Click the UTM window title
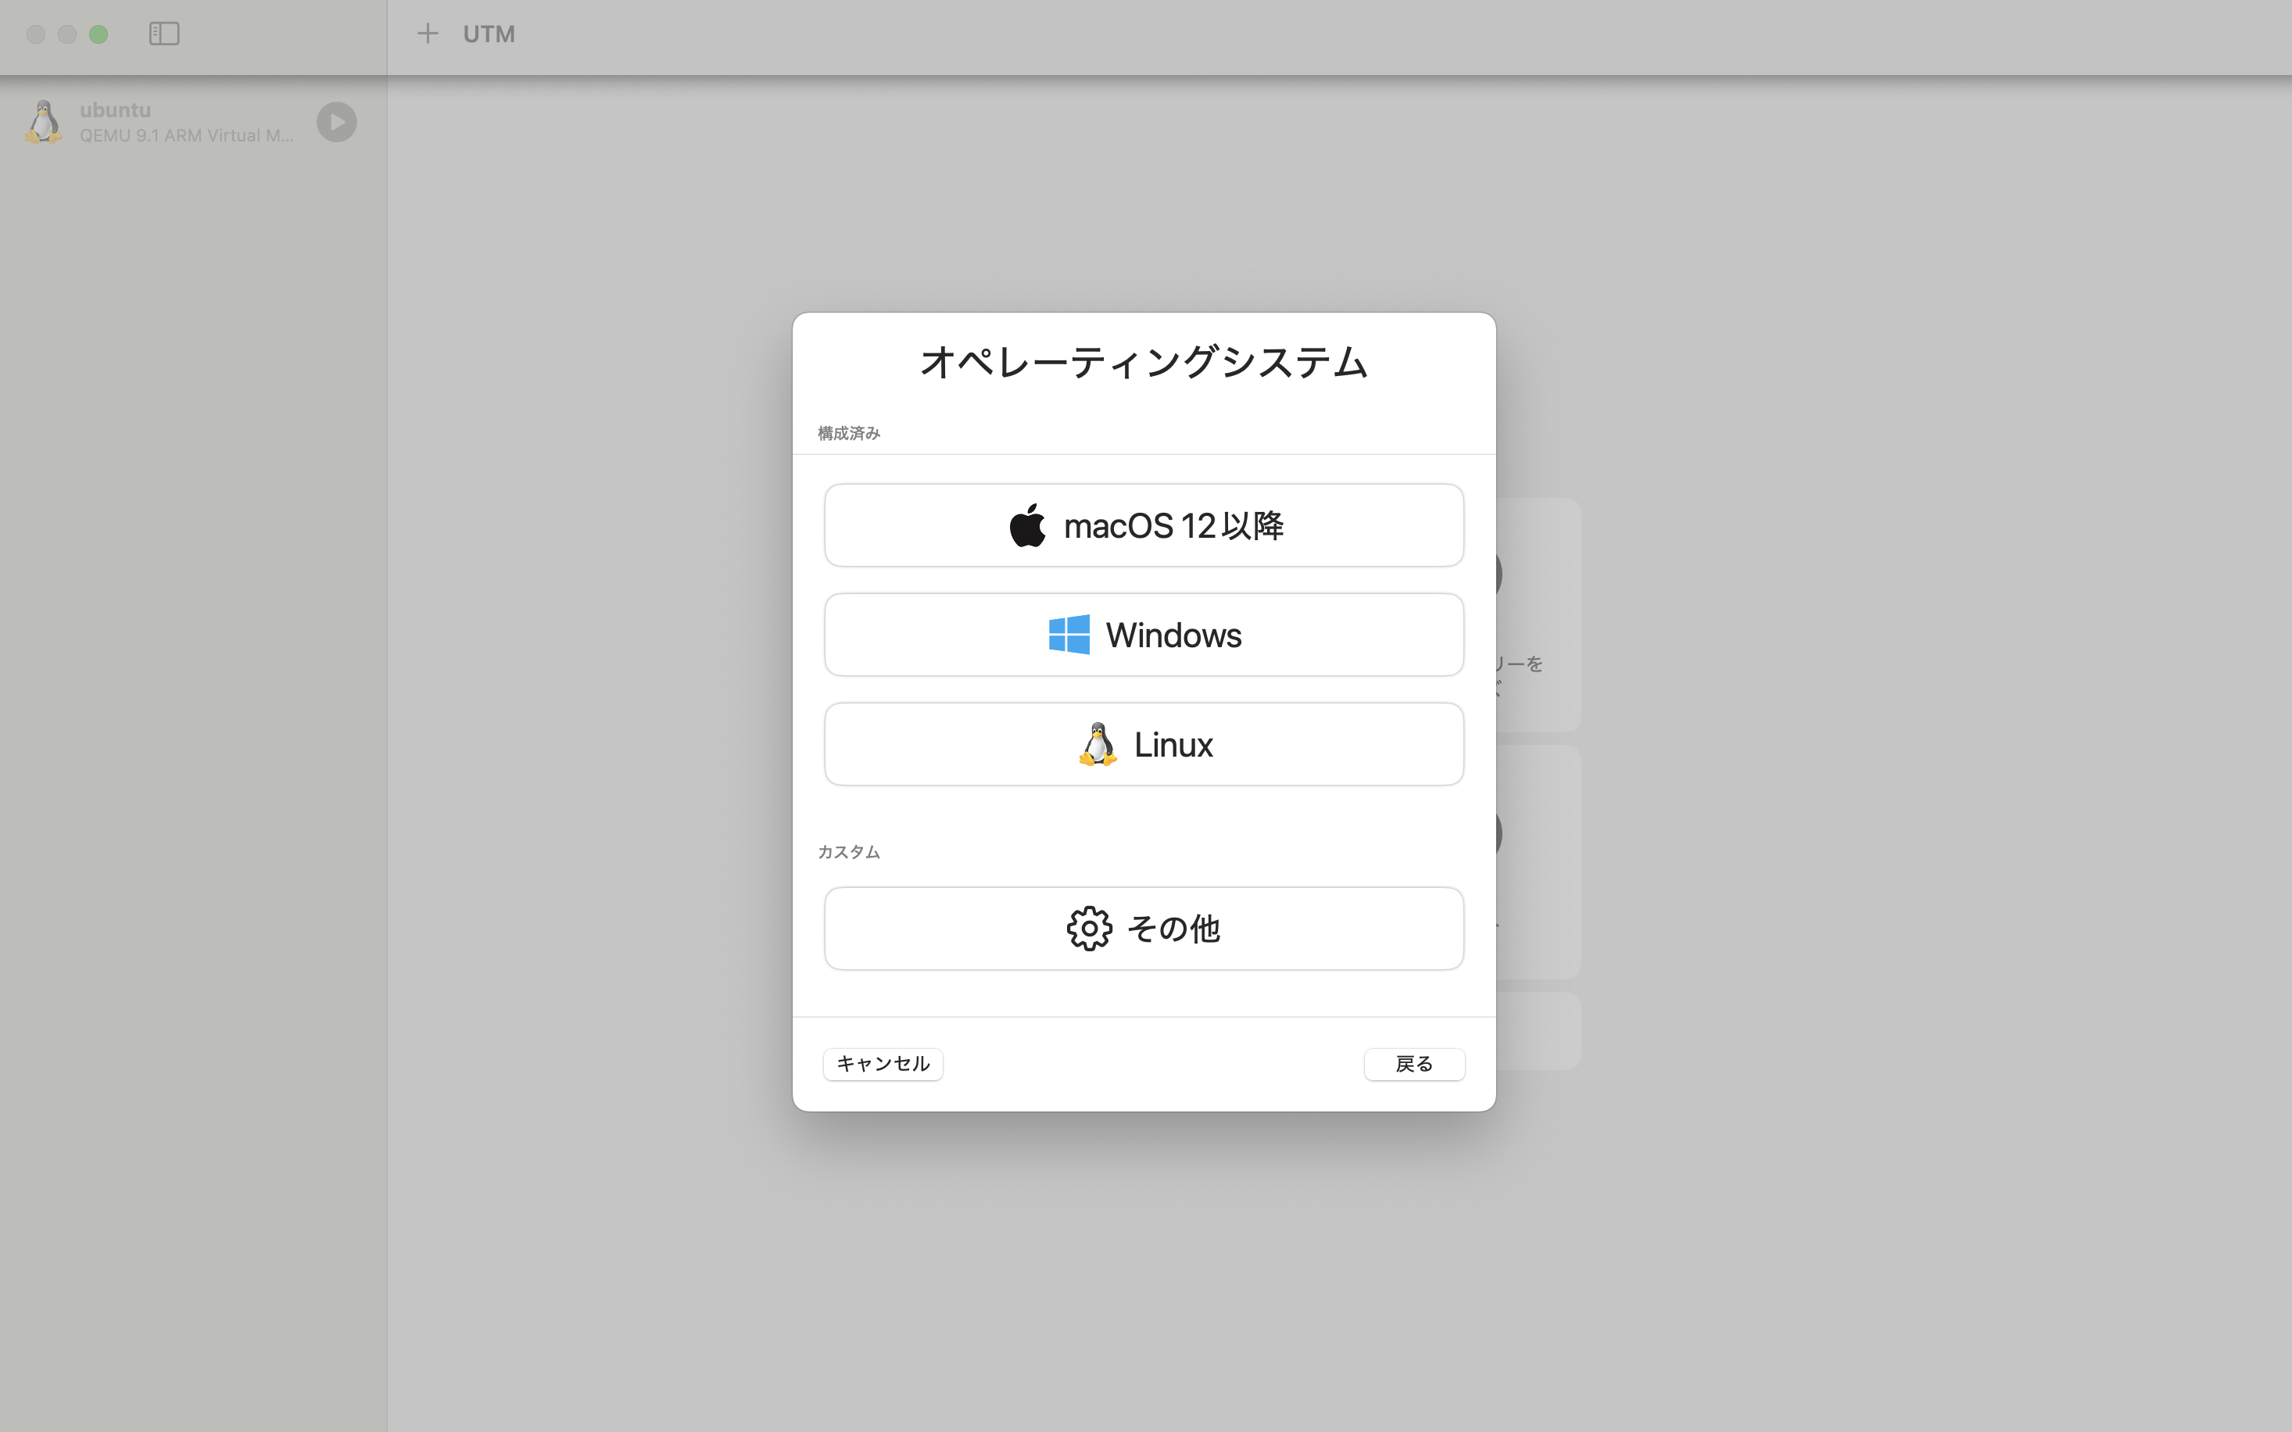 pyautogui.click(x=489, y=34)
